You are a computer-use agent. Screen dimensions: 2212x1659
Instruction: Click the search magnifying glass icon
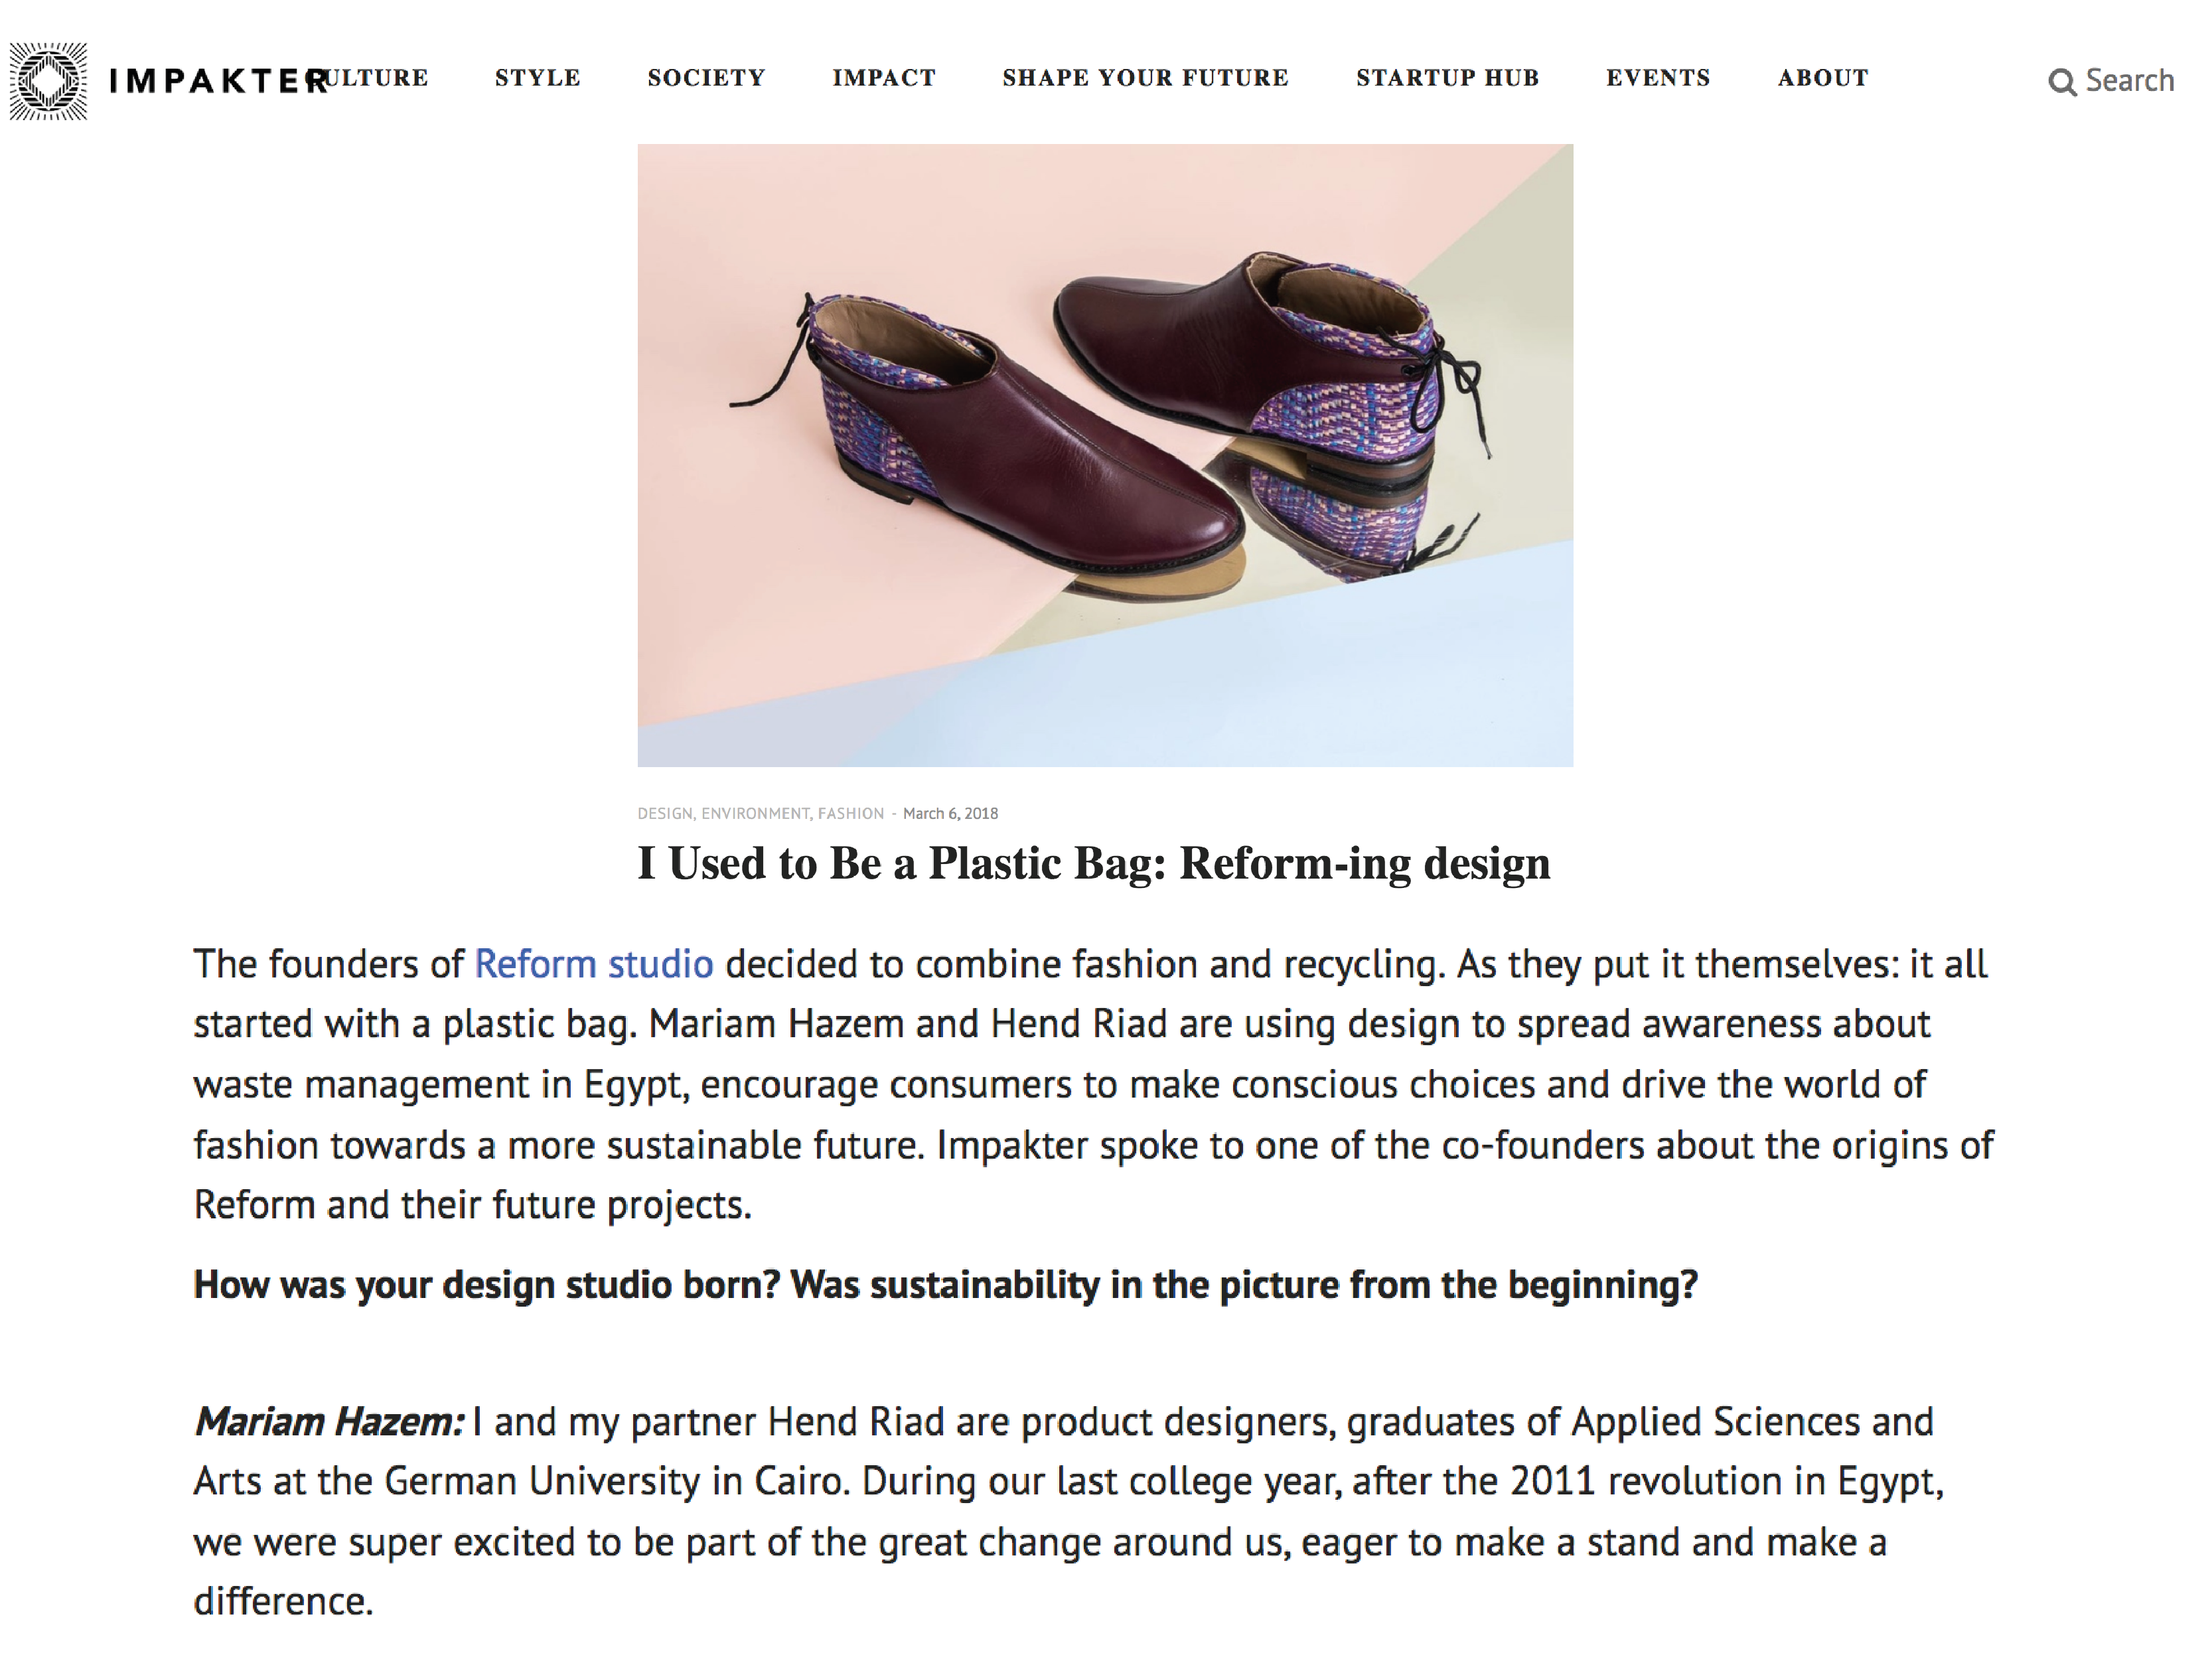tap(2061, 82)
